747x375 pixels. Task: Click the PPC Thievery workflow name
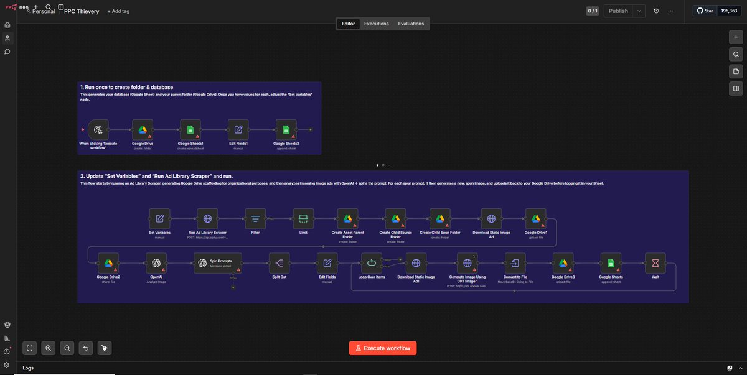tap(82, 11)
